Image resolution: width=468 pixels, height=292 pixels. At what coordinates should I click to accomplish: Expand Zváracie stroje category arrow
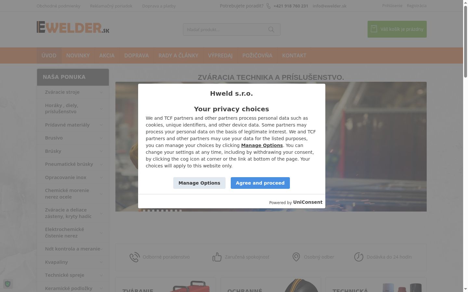click(x=101, y=92)
